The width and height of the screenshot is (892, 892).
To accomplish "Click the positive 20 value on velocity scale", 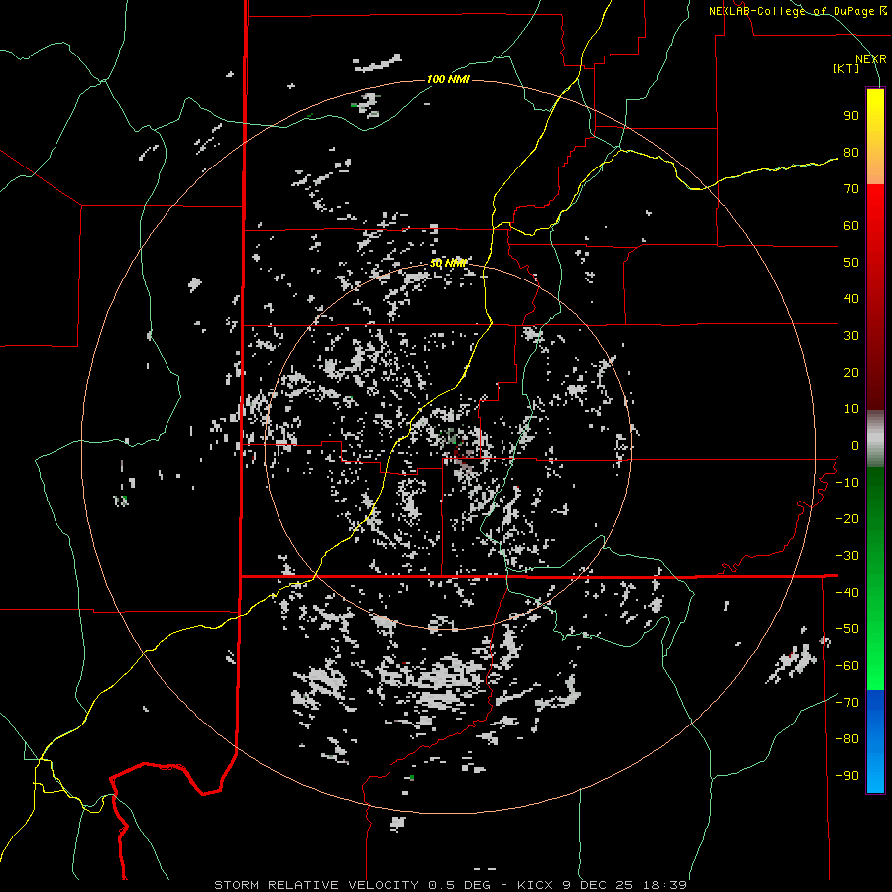I will (851, 372).
